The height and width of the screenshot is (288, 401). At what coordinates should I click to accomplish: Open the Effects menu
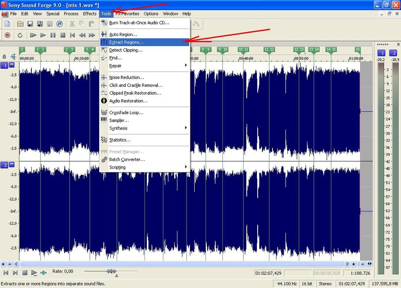pyautogui.click(x=90, y=14)
